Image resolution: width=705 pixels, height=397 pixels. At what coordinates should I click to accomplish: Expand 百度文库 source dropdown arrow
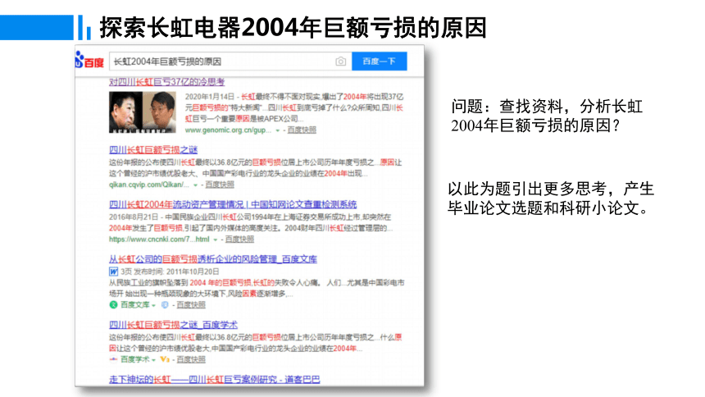(153, 306)
